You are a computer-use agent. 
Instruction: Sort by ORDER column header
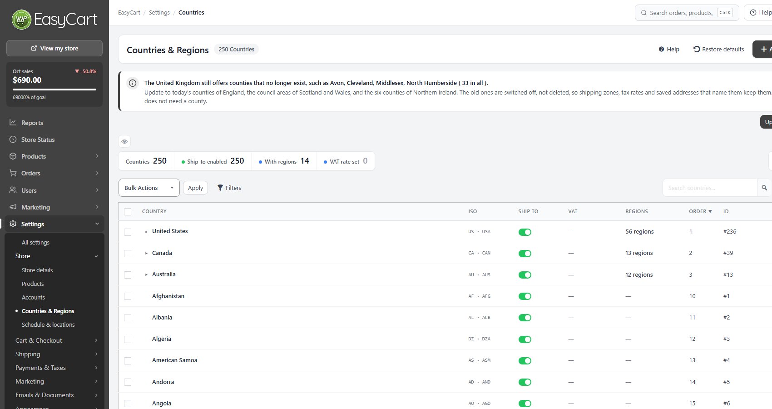tap(700, 211)
